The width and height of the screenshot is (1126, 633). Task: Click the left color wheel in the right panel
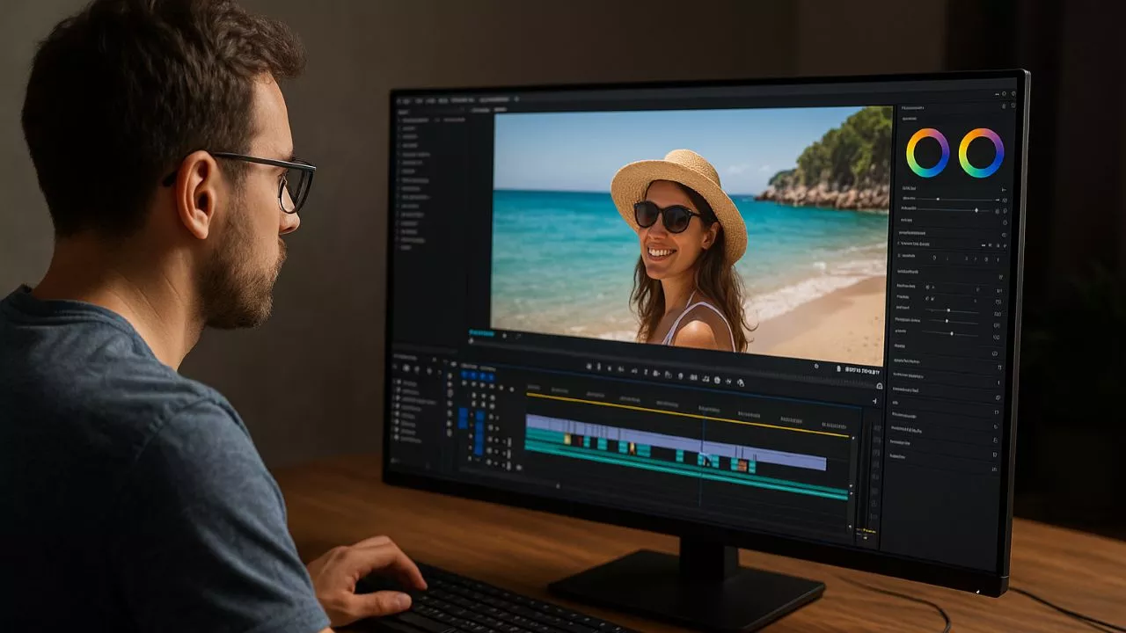click(927, 153)
